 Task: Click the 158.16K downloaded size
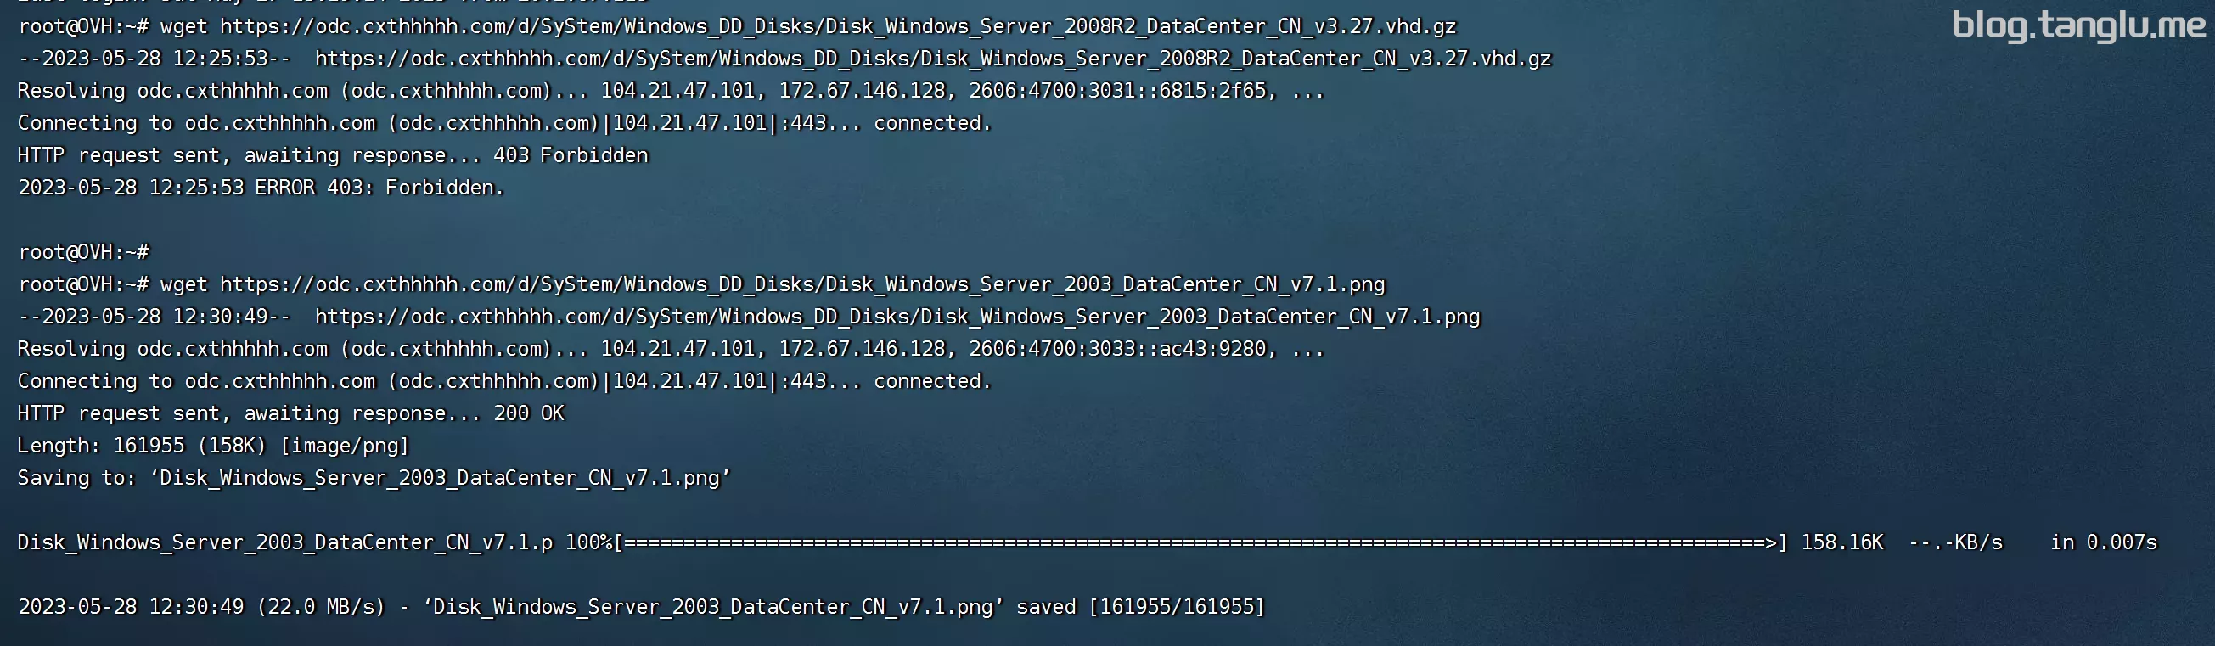coord(1841,542)
